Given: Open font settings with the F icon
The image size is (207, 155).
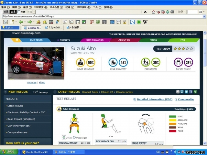Looking at the screenshot, I should pos(92,22).
